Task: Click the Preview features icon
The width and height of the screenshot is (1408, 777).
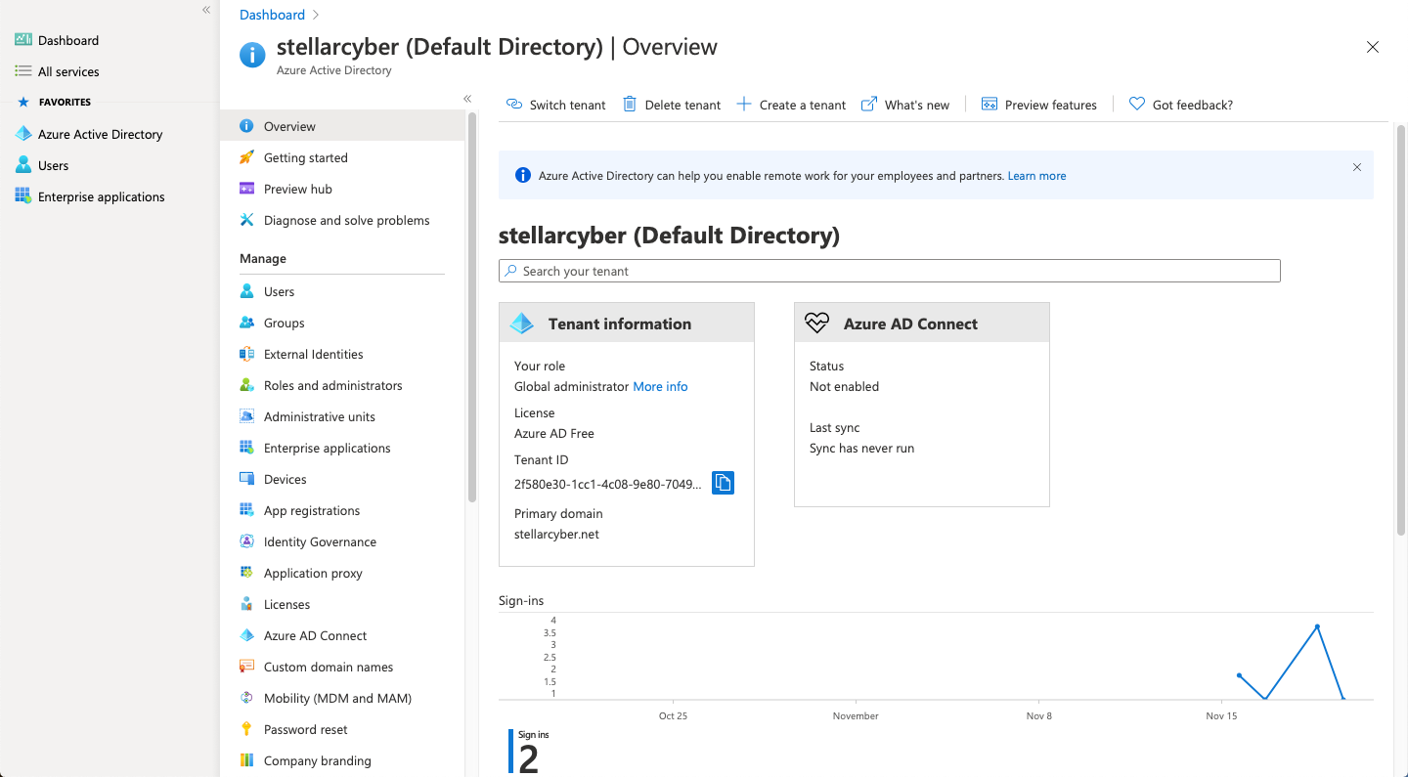Action: coord(989,105)
